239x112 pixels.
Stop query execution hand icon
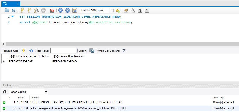point(43,10)
